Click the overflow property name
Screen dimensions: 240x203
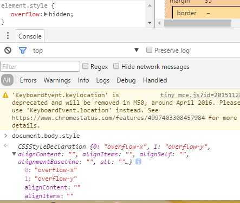[x=25, y=14]
